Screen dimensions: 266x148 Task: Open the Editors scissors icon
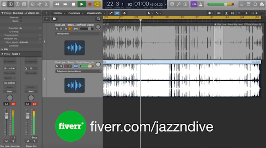pos(46,4)
